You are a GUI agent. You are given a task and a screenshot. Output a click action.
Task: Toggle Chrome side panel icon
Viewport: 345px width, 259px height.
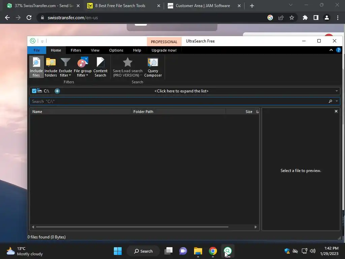[x=316, y=18]
